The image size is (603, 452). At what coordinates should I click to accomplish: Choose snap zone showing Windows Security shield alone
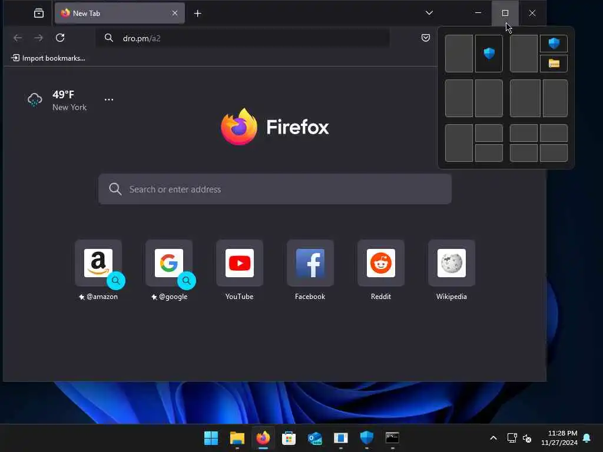[x=489, y=54]
